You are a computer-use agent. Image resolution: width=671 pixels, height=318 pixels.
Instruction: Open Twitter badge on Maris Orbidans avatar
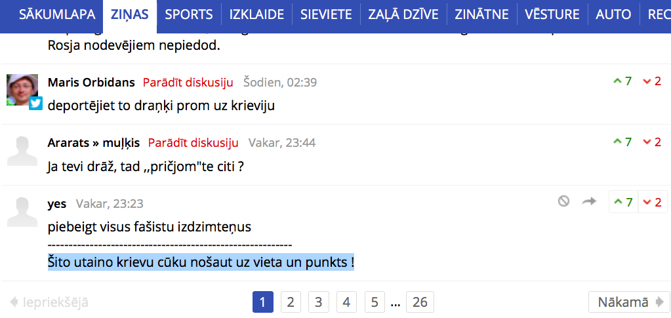35,103
